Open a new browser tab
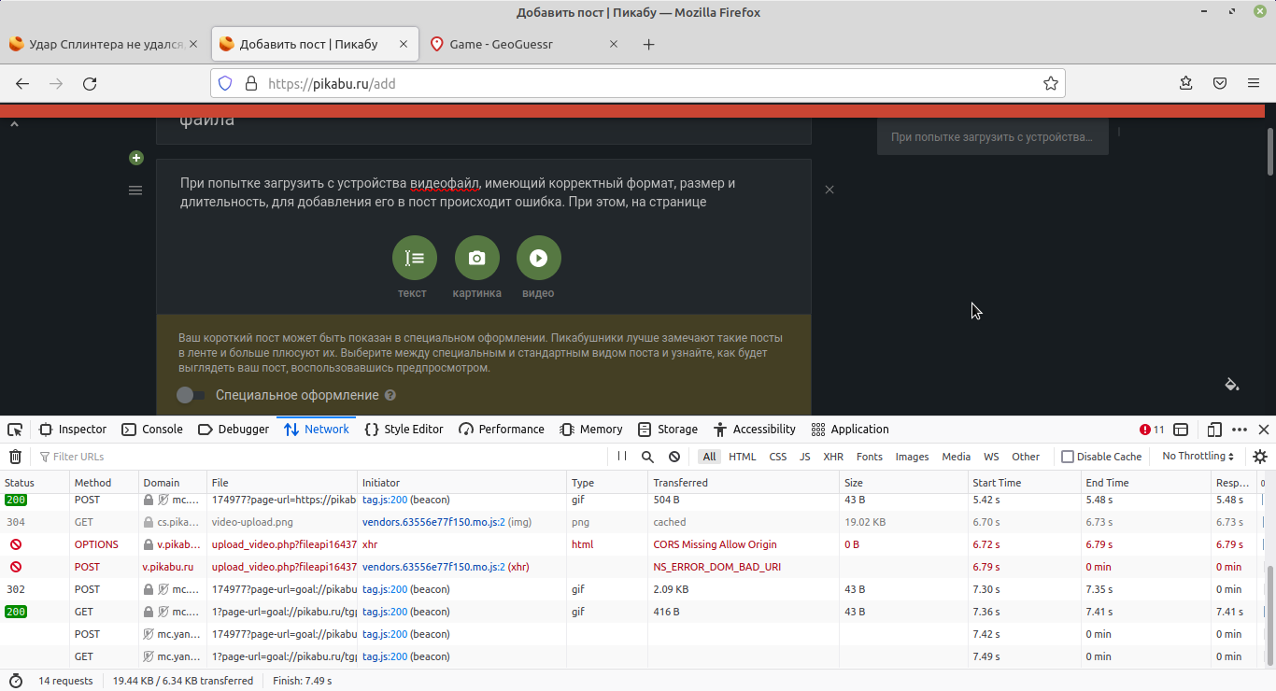Image resolution: width=1276 pixels, height=691 pixels. pyautogui.click(x=649, y=44)
